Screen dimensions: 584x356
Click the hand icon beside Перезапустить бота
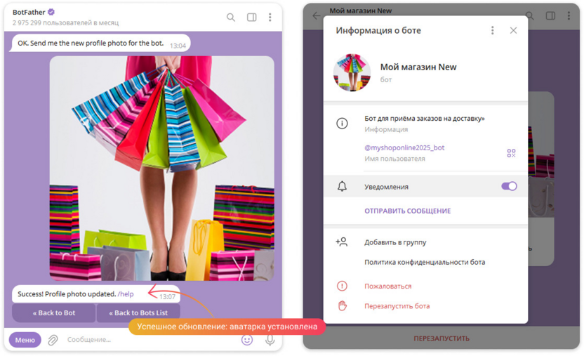click(x=342, y=305)
